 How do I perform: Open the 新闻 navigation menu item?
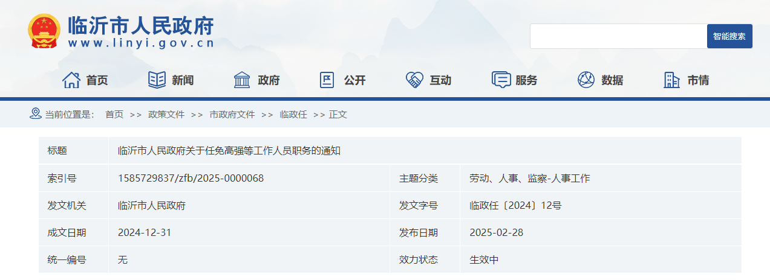tap(183, 80)
